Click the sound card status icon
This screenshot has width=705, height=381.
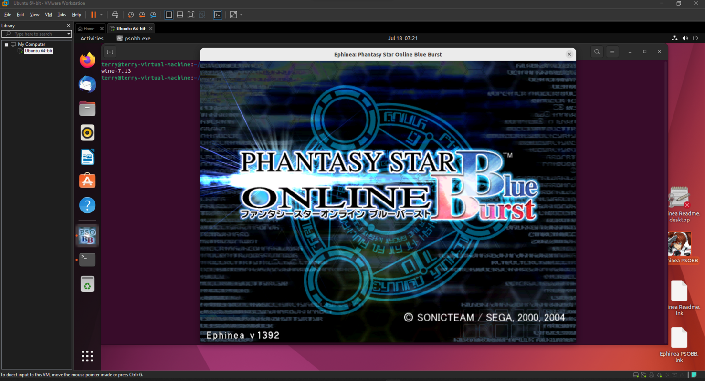(660, 375)
